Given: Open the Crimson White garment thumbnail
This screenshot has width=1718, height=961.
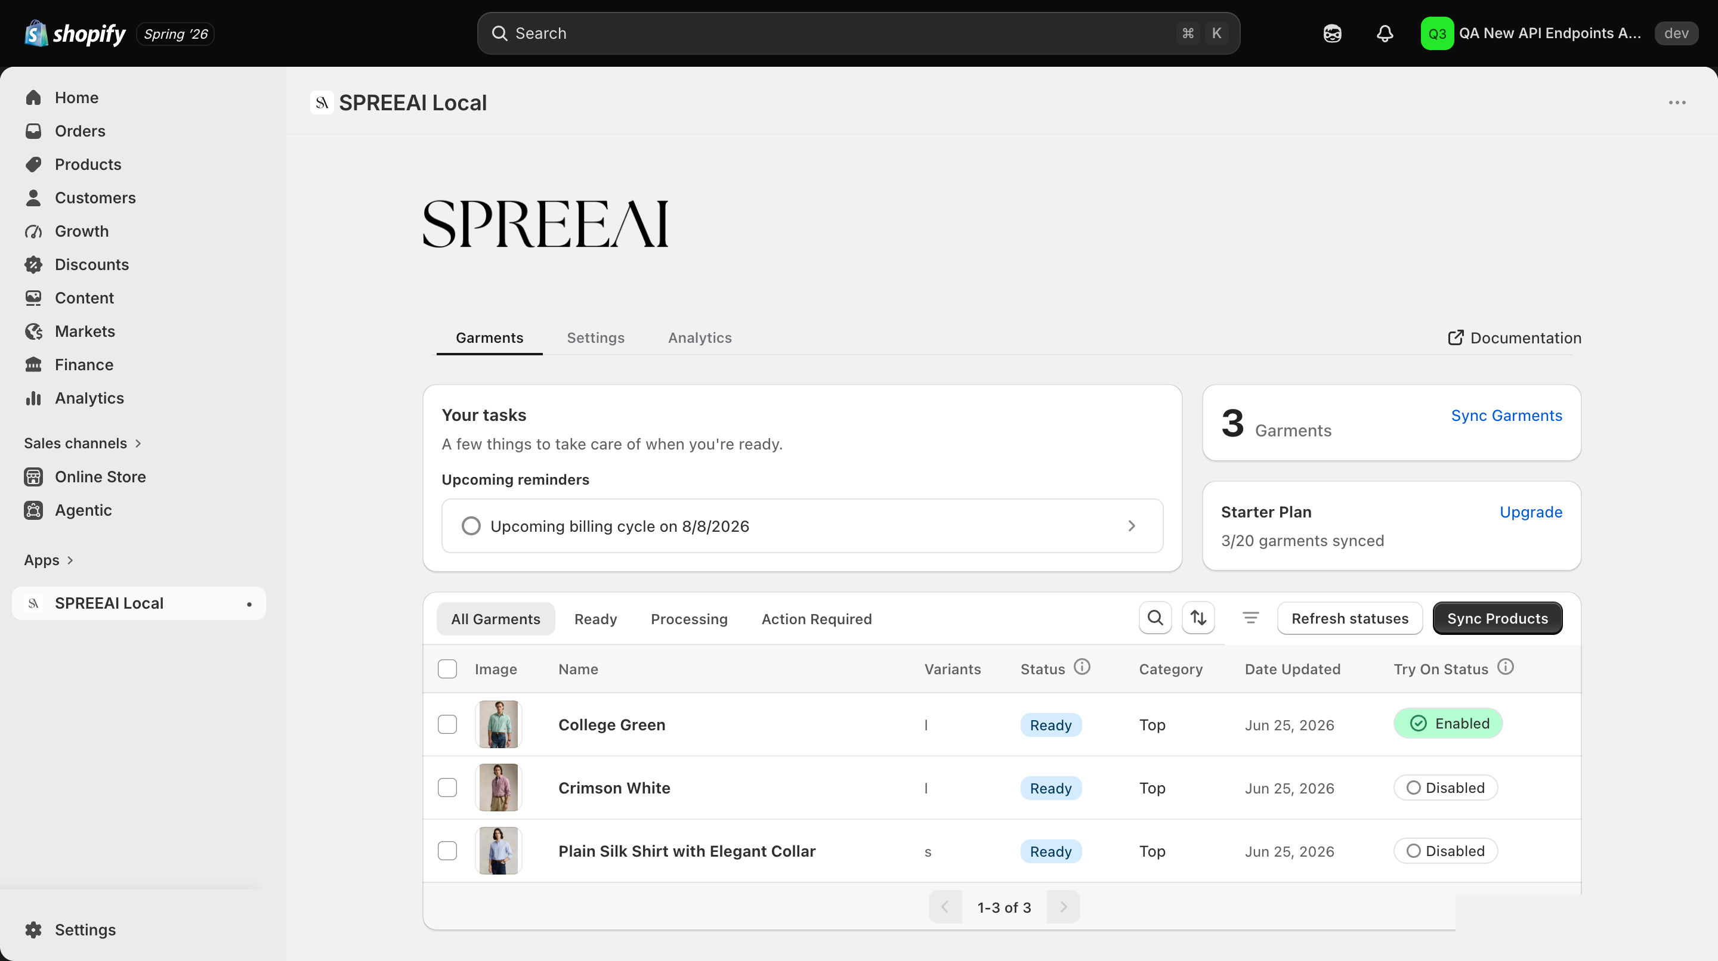Looking at the screenshot, I should click(x=498, y=788).
